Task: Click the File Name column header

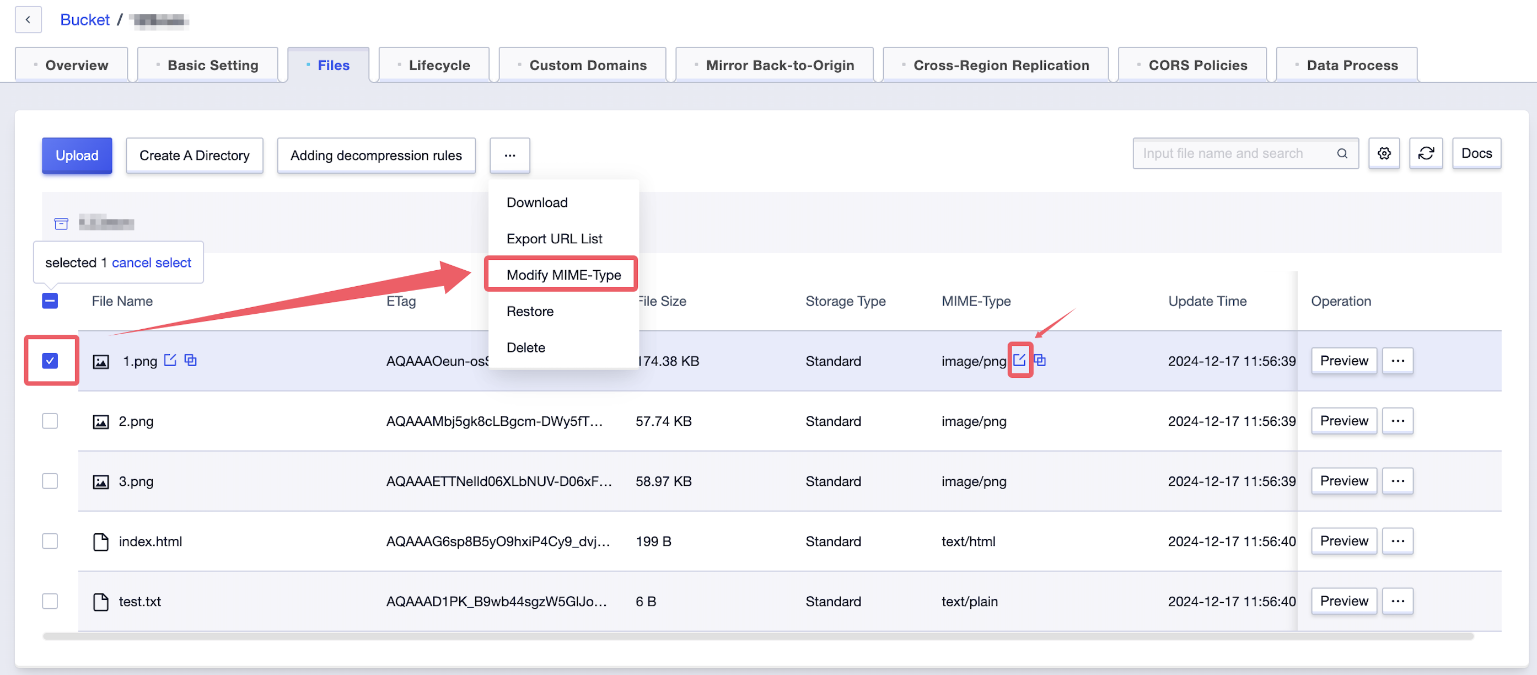Action: 122,302
